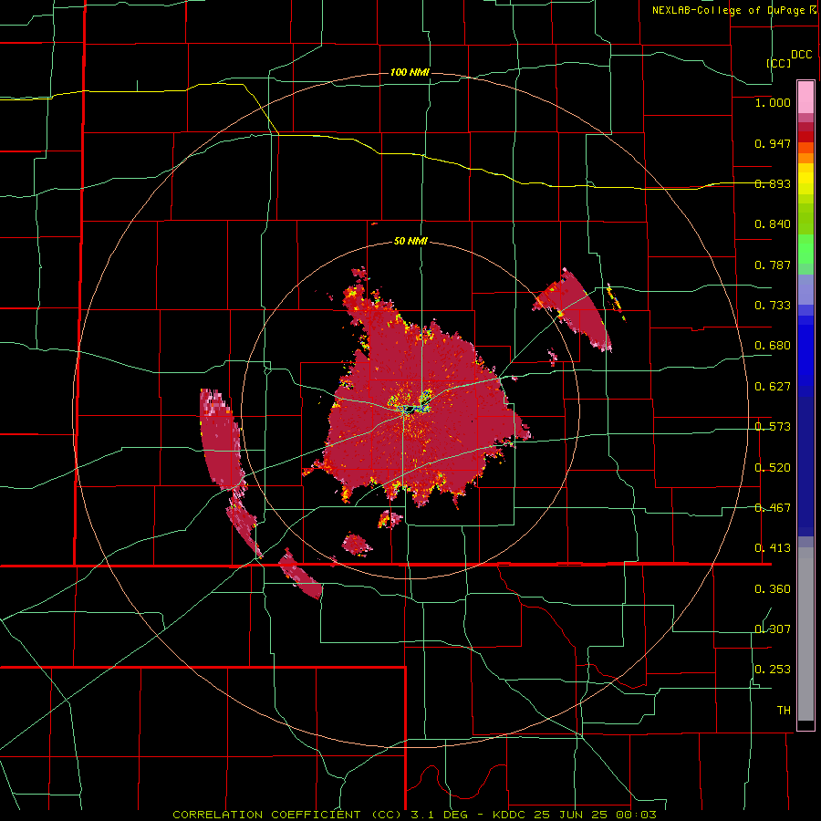Screen dimensions: 821x821
Task: Click the 0.840 color scale value
Action: coord(773,224)
